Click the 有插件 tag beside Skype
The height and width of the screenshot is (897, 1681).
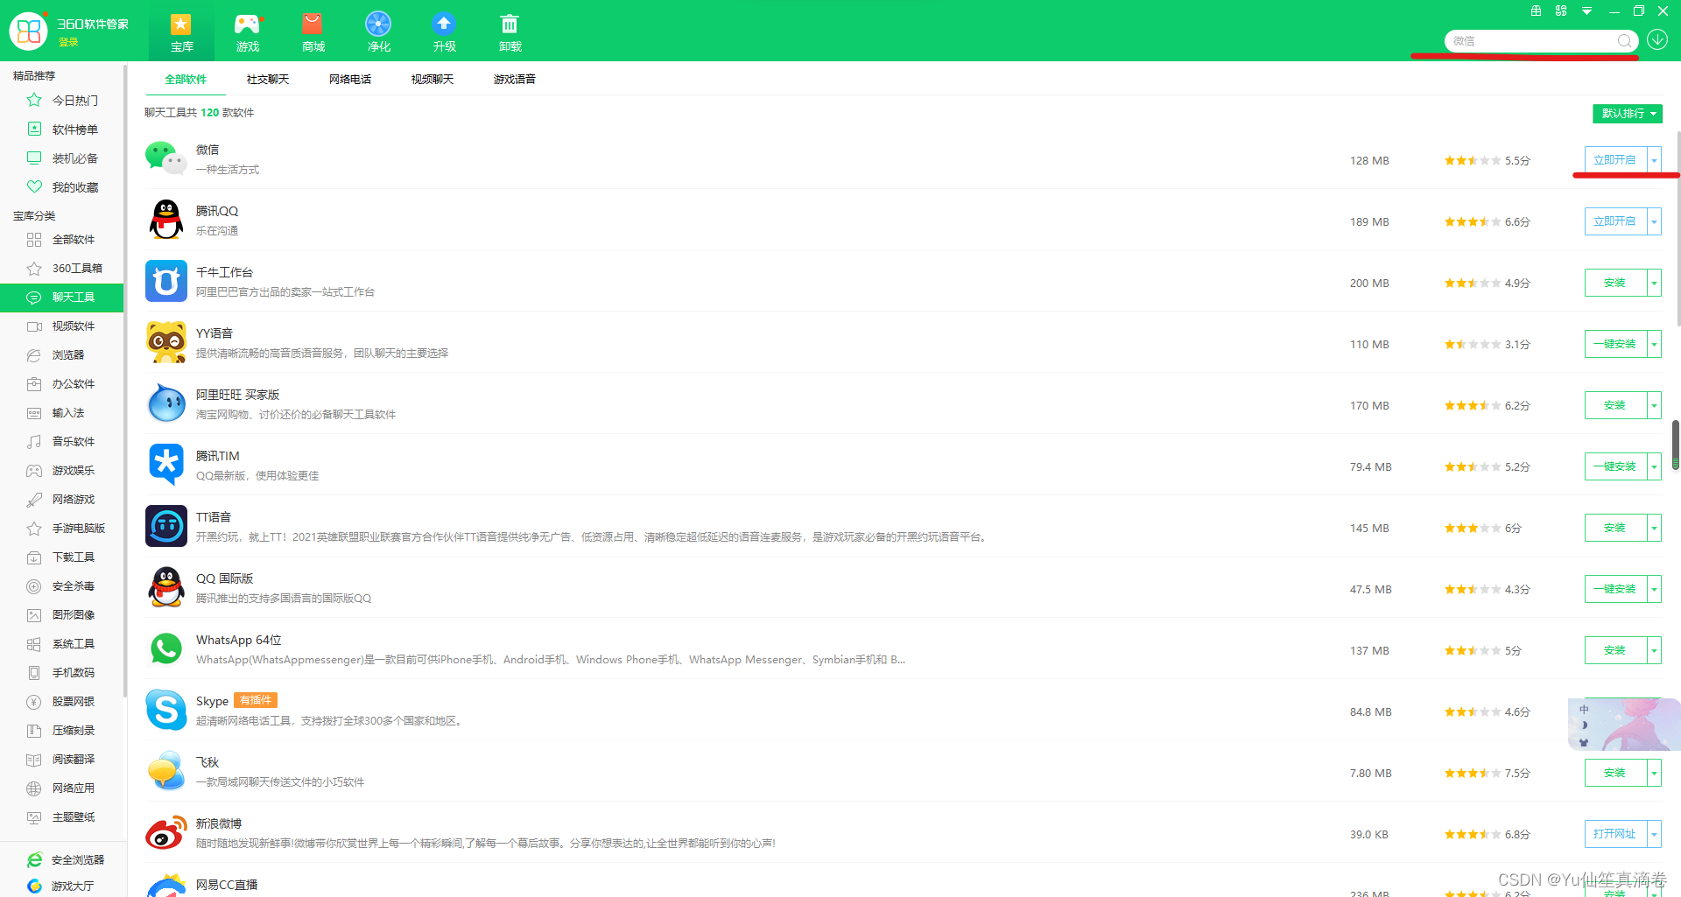pyautogui.click(x=256, y=700)
